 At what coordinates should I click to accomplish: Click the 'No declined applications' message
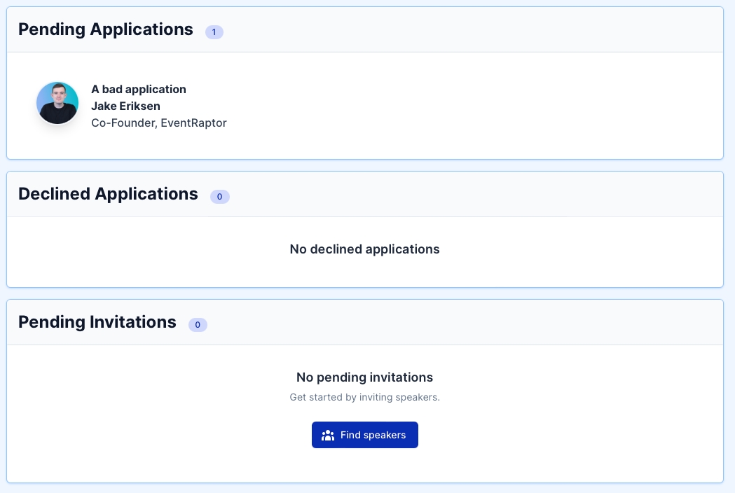coord(364,249)
